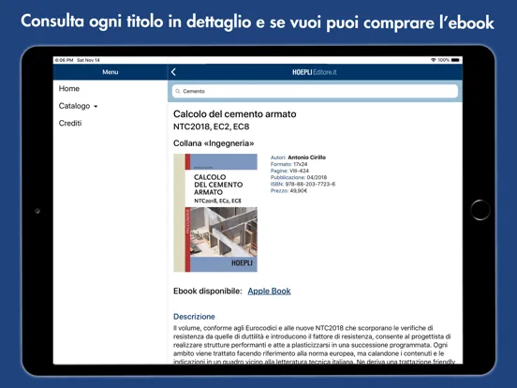This screenshot has width=517, height=388.
Task: Select the Prezzo 49,90€ value
Action: click(299, 190)
